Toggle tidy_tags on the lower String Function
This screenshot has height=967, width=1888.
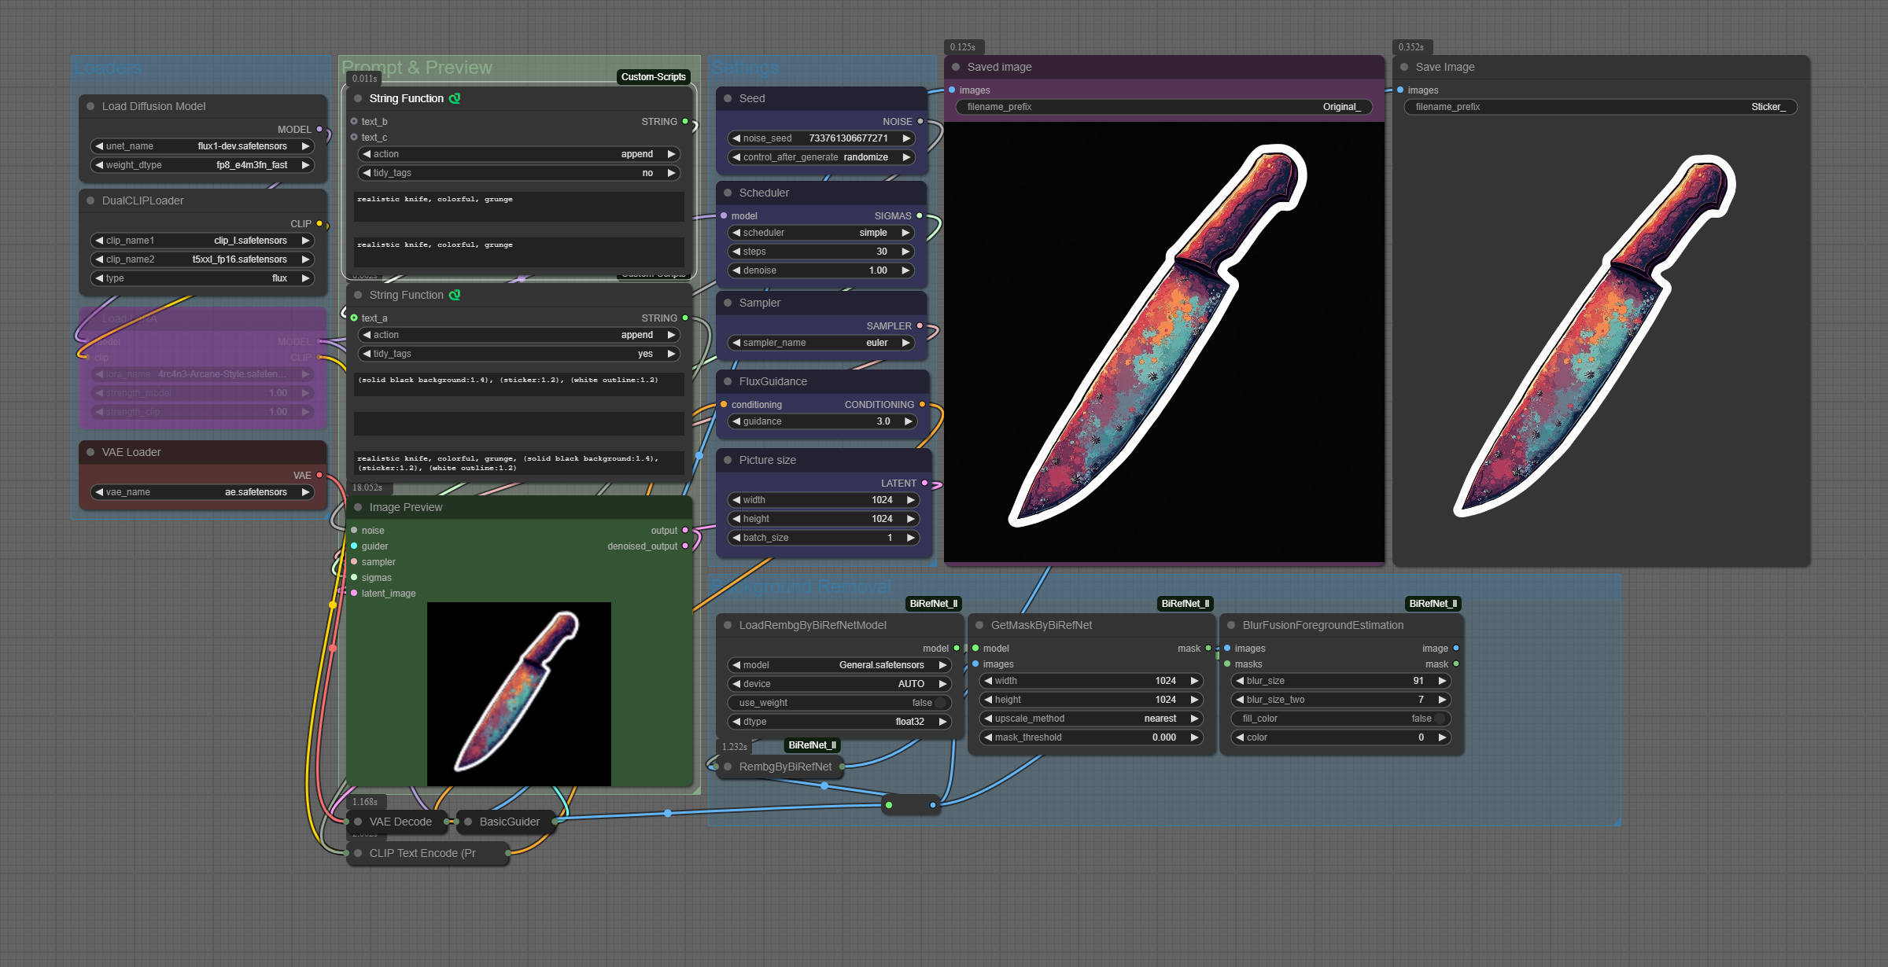click(519, 354)
